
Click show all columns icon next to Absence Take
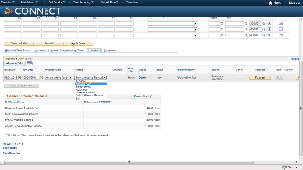29,63
